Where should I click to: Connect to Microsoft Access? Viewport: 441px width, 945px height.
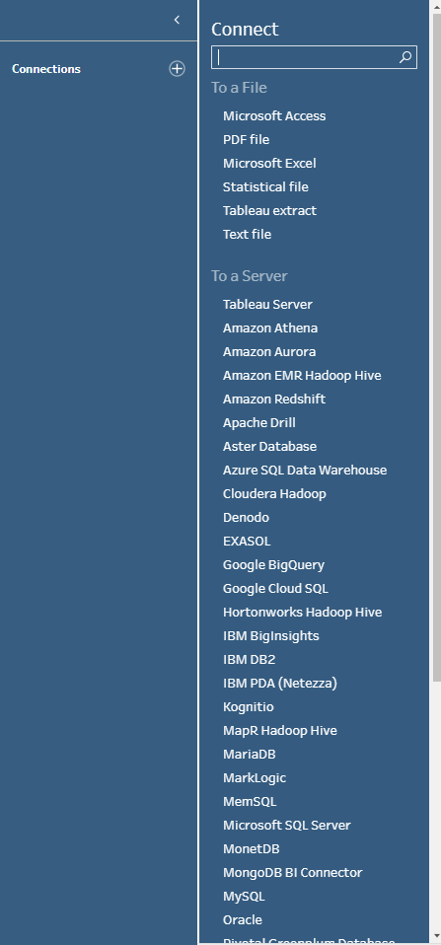click(x=274, y=115)
